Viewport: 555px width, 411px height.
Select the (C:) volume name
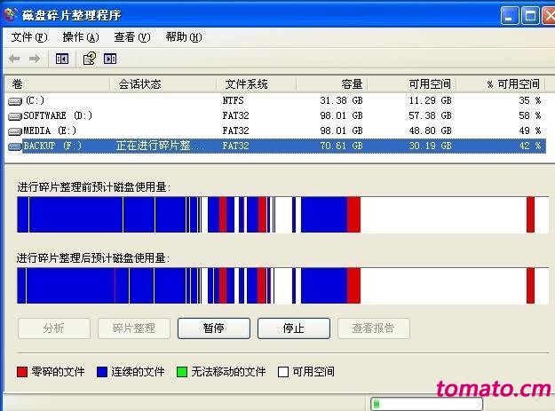pyautogui.click(x=35, y=101)
